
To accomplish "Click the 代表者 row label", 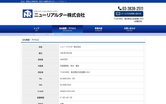I will point(40,66).
